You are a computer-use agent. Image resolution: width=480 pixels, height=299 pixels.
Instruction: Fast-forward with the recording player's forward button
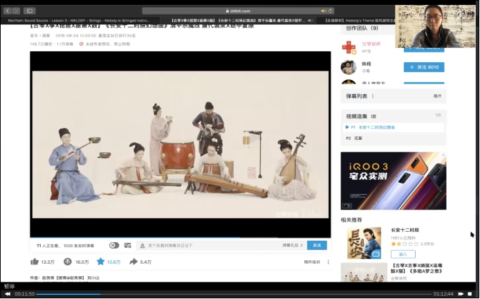(461, 293)
